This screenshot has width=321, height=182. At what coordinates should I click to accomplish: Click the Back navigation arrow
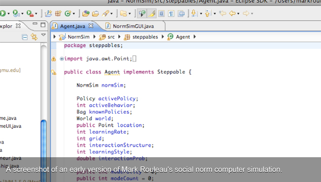[233, 14]
